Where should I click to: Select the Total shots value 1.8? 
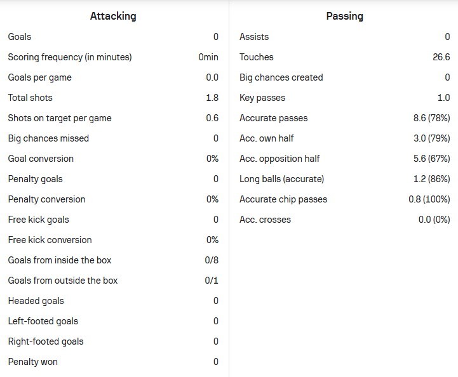point(212,98)
